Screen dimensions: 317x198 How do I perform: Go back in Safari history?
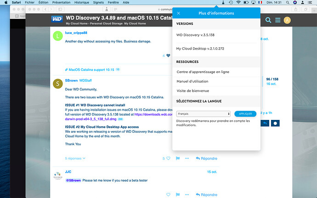tap(45, 9)
